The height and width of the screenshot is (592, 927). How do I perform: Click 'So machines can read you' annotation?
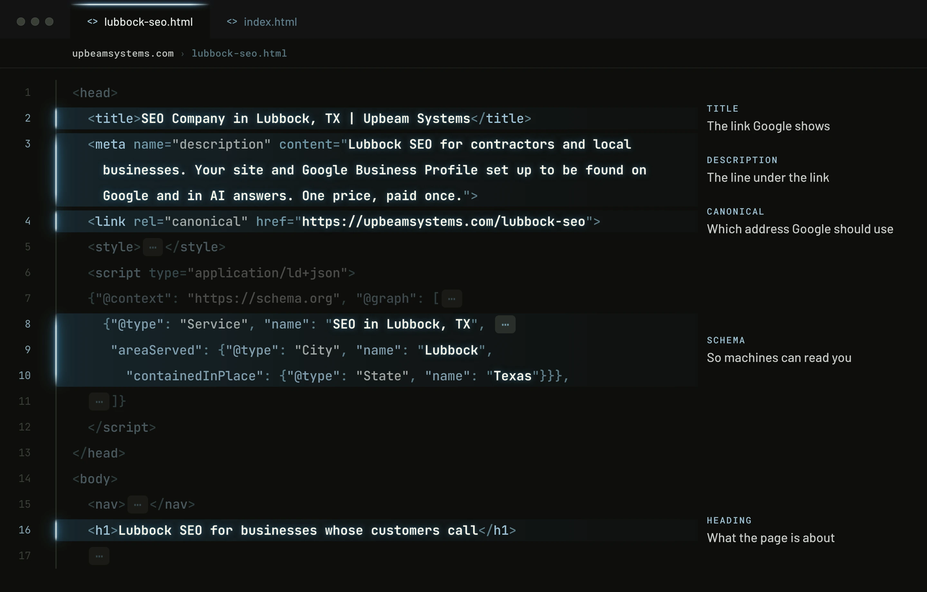click(779, 358)
